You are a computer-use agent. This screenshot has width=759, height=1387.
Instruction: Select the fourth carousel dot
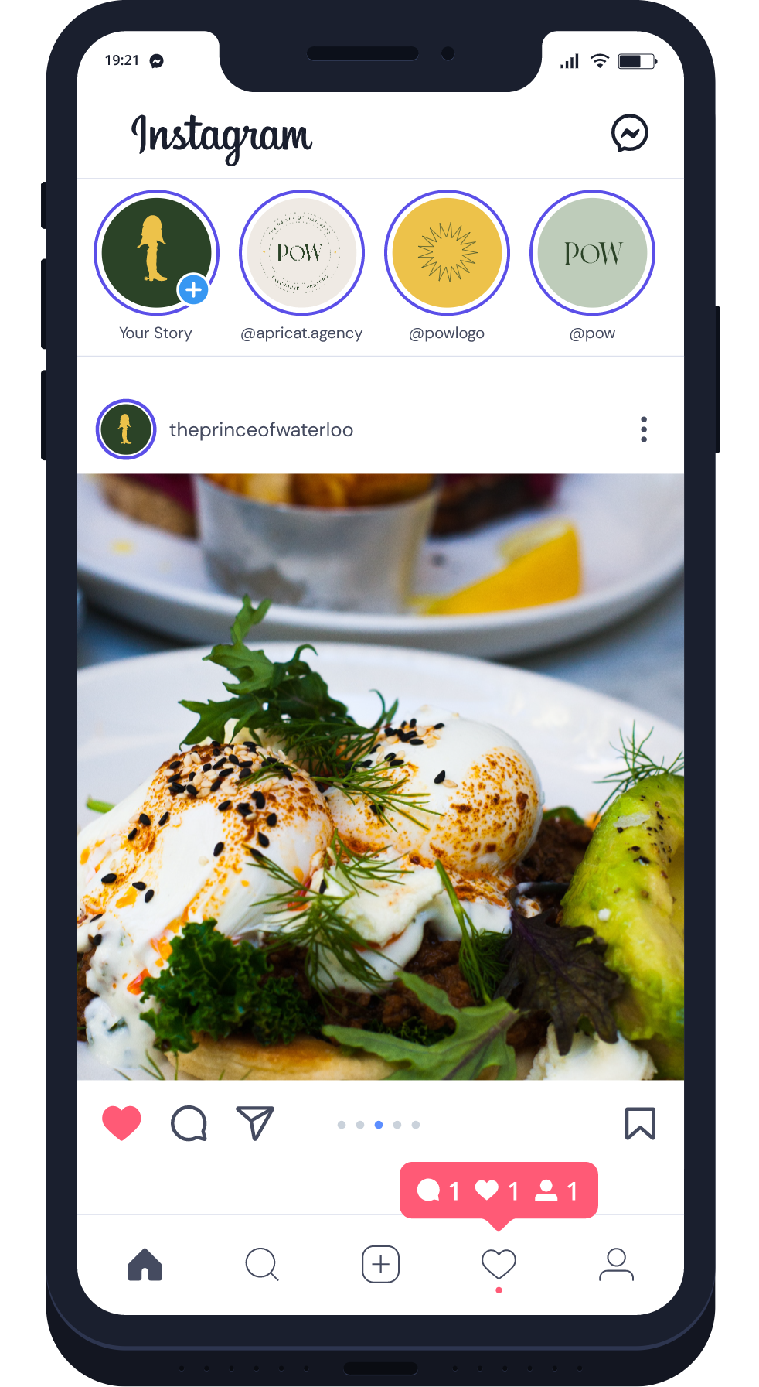coord(397,1125)
